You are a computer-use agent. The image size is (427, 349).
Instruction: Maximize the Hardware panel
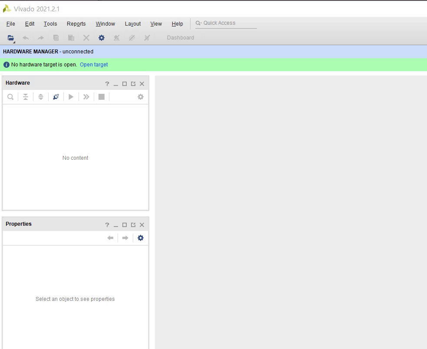pyautogui.click(x=125, y=84)
